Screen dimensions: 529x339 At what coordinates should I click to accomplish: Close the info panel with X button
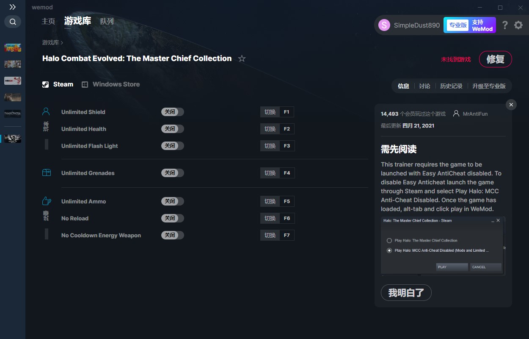pyautogui.click(x=511, y=105)
